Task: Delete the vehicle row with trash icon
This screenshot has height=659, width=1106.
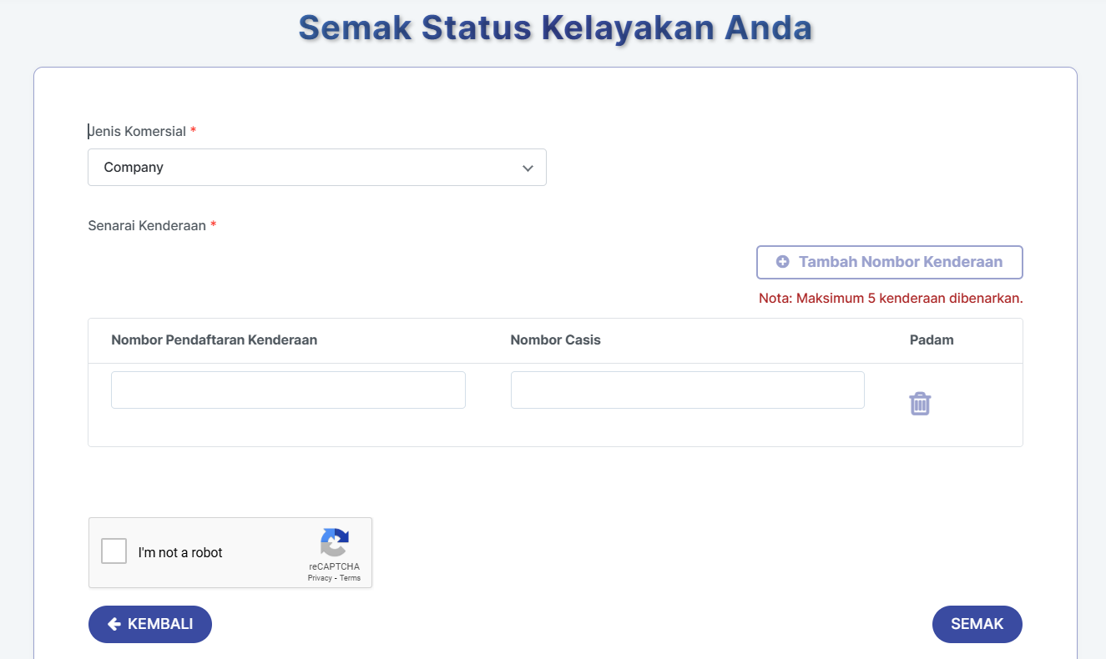Action: pos(920,404)
